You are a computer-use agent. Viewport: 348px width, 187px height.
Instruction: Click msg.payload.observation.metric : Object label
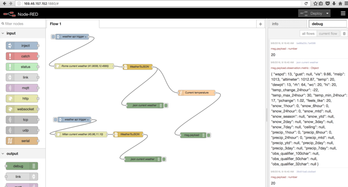[295, 68]
